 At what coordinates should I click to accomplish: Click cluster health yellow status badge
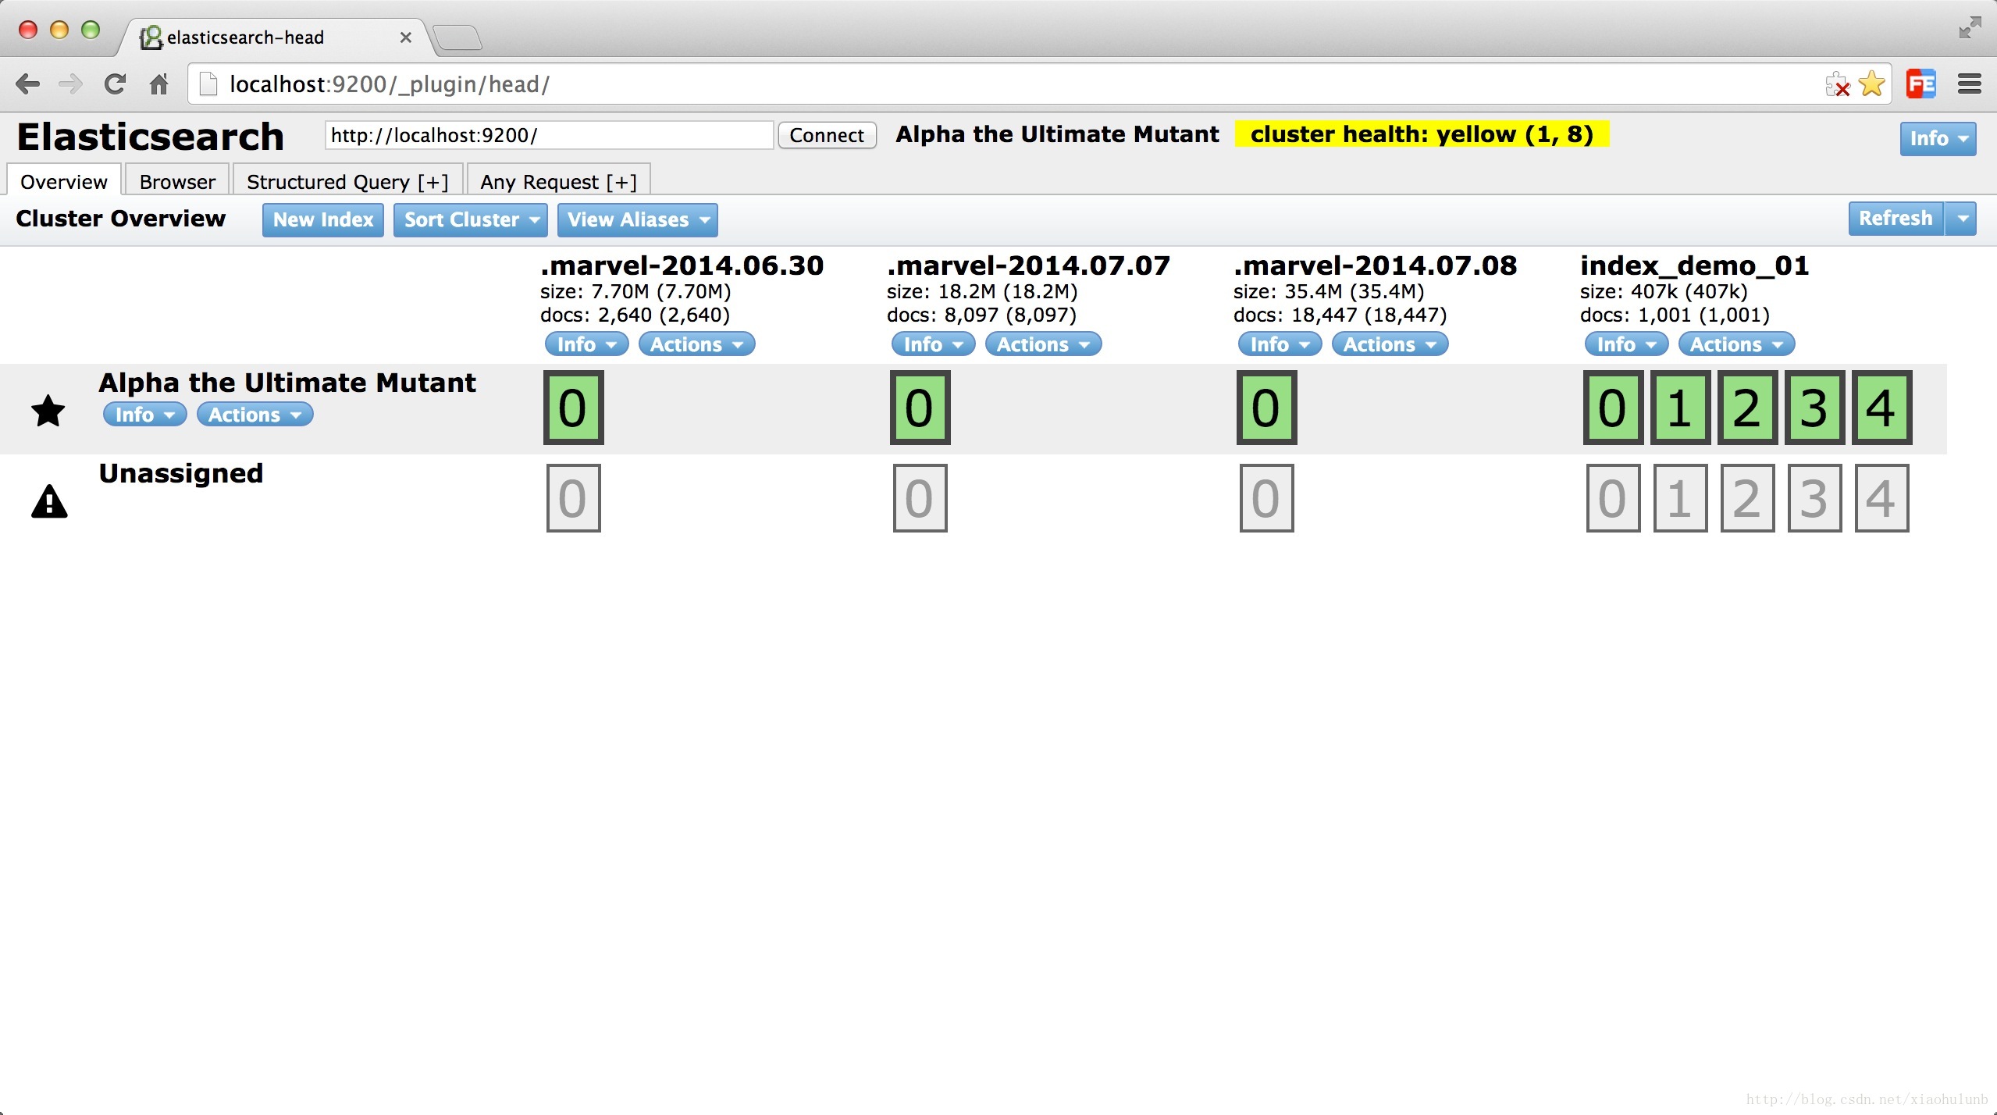tap(1422, 134)
